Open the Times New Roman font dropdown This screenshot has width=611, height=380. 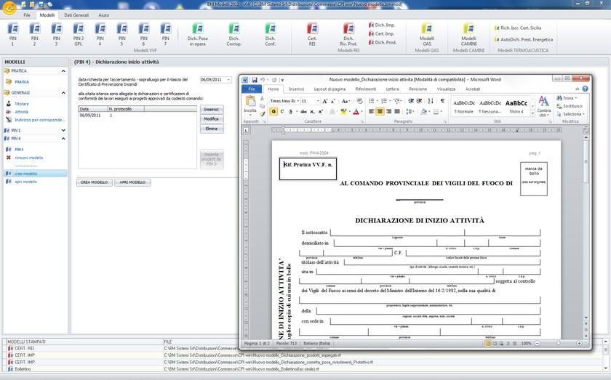(x=297, y=101)
